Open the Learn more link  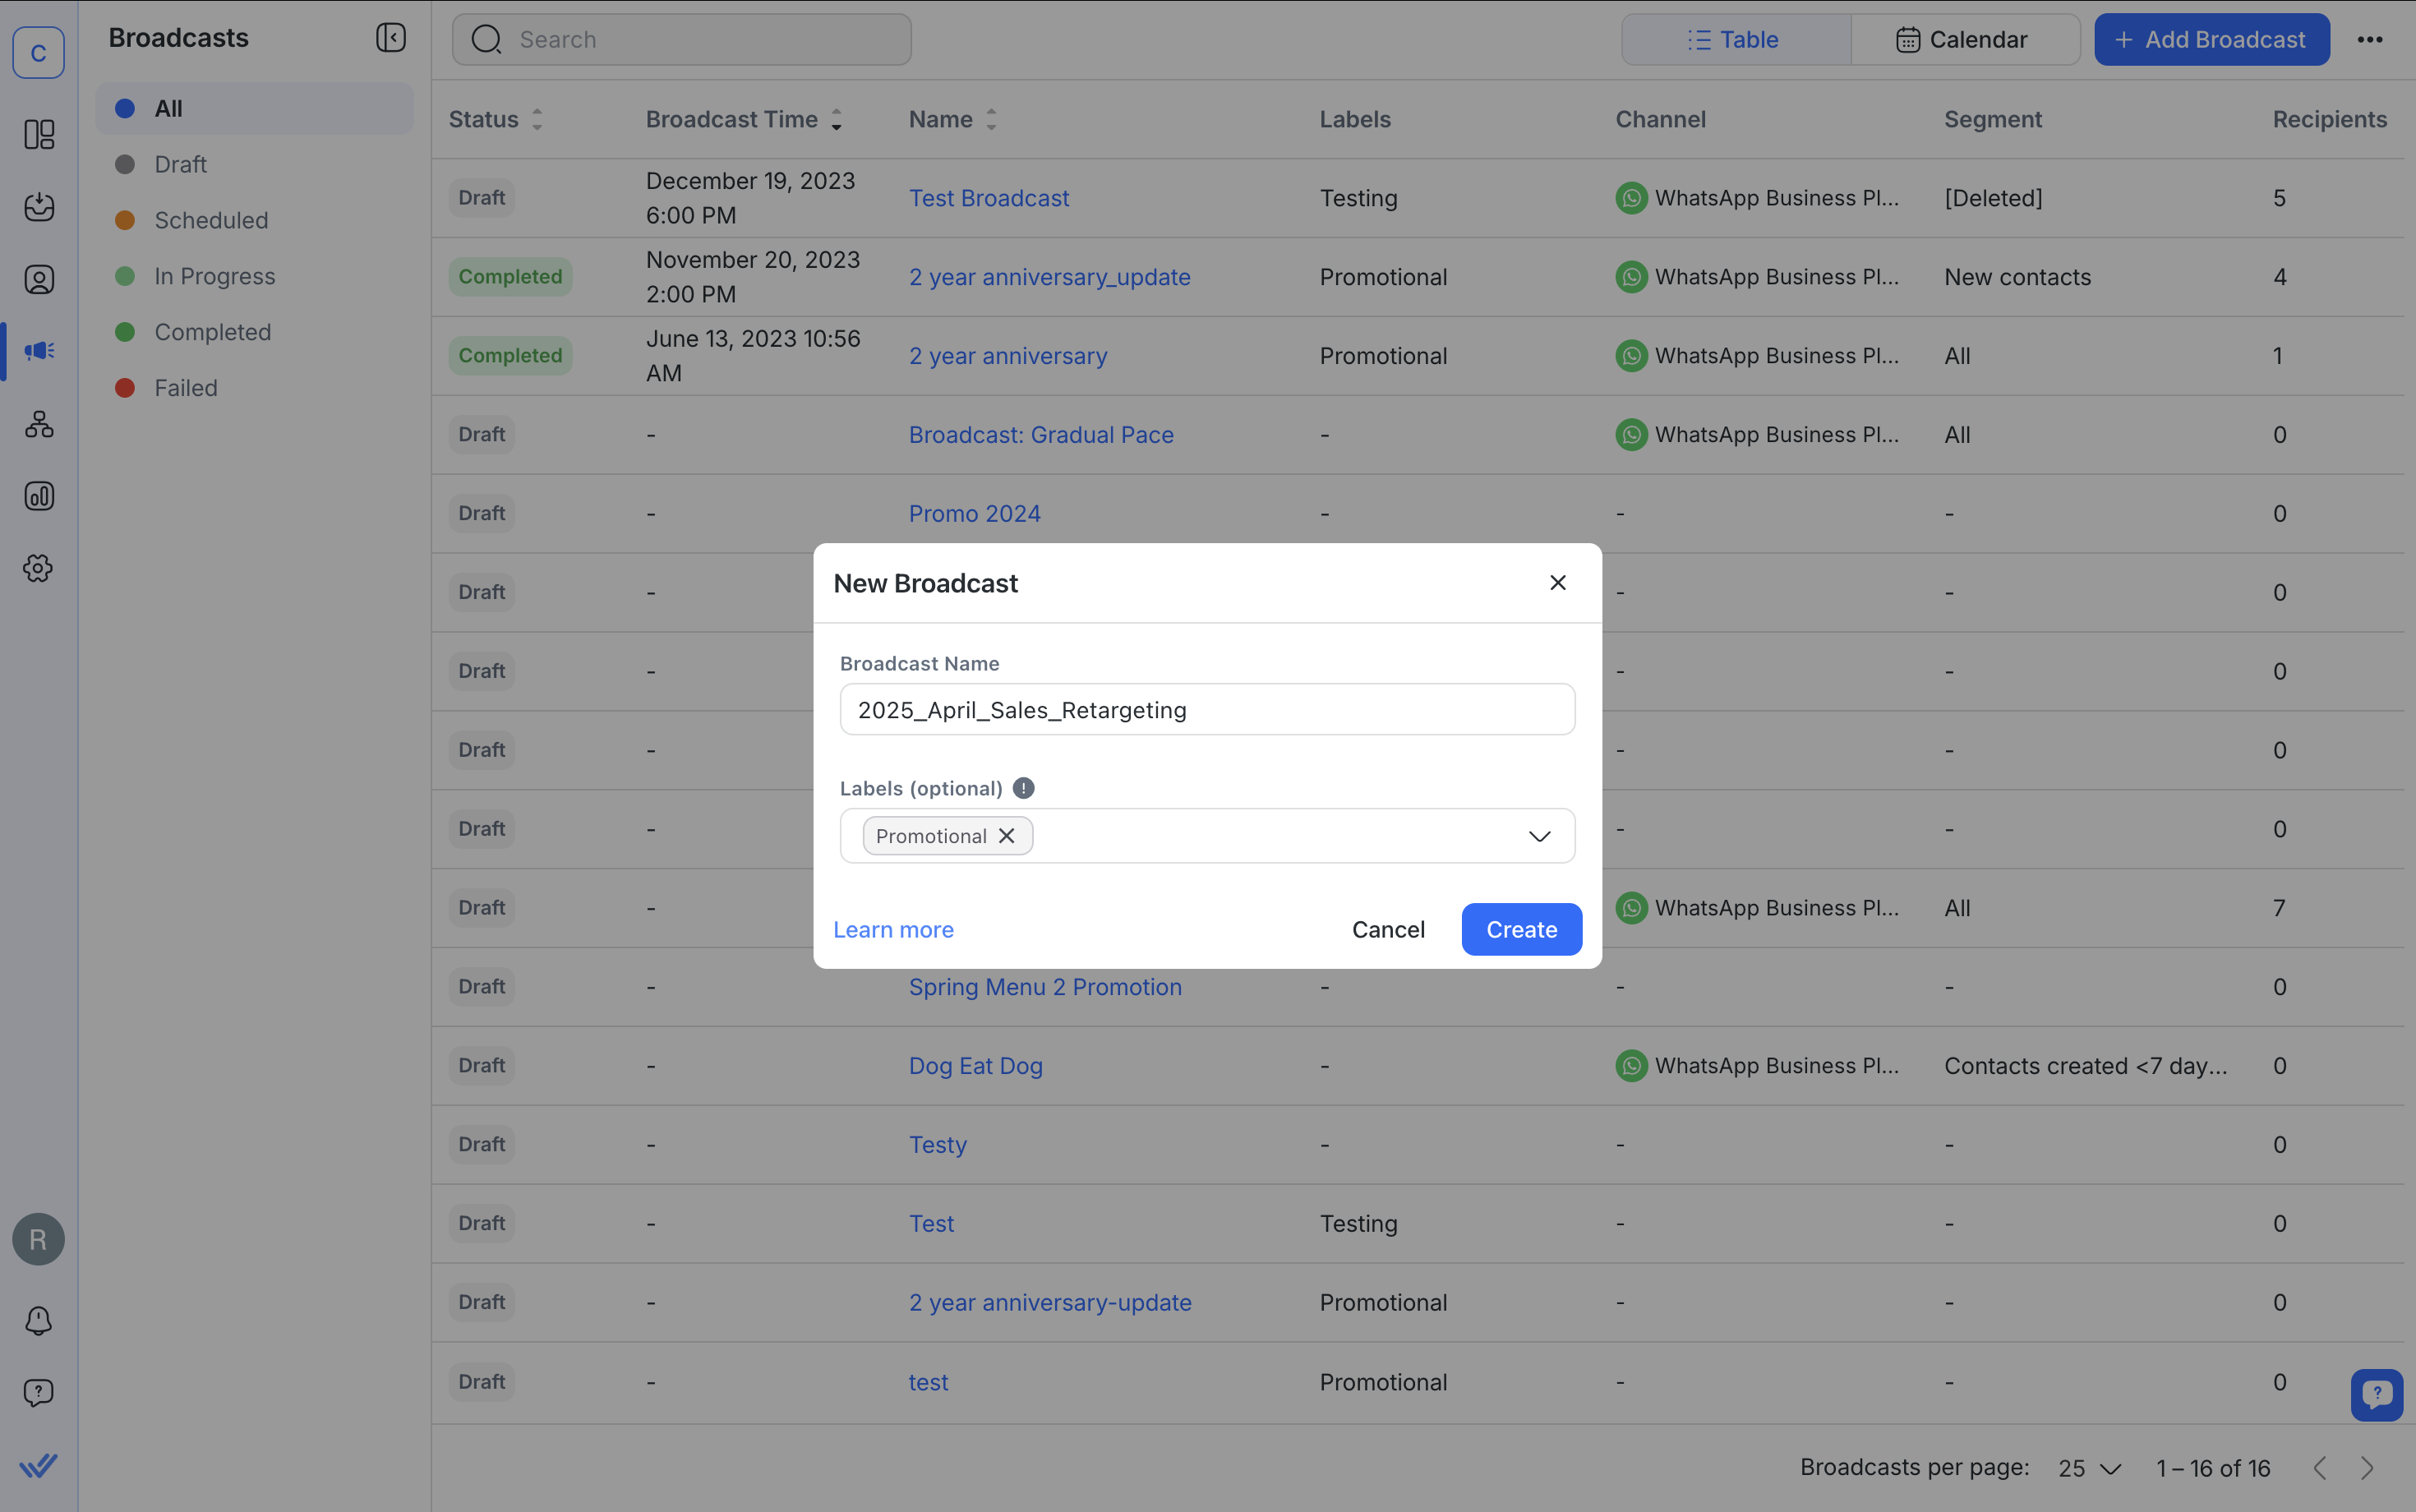click(893, 930)
